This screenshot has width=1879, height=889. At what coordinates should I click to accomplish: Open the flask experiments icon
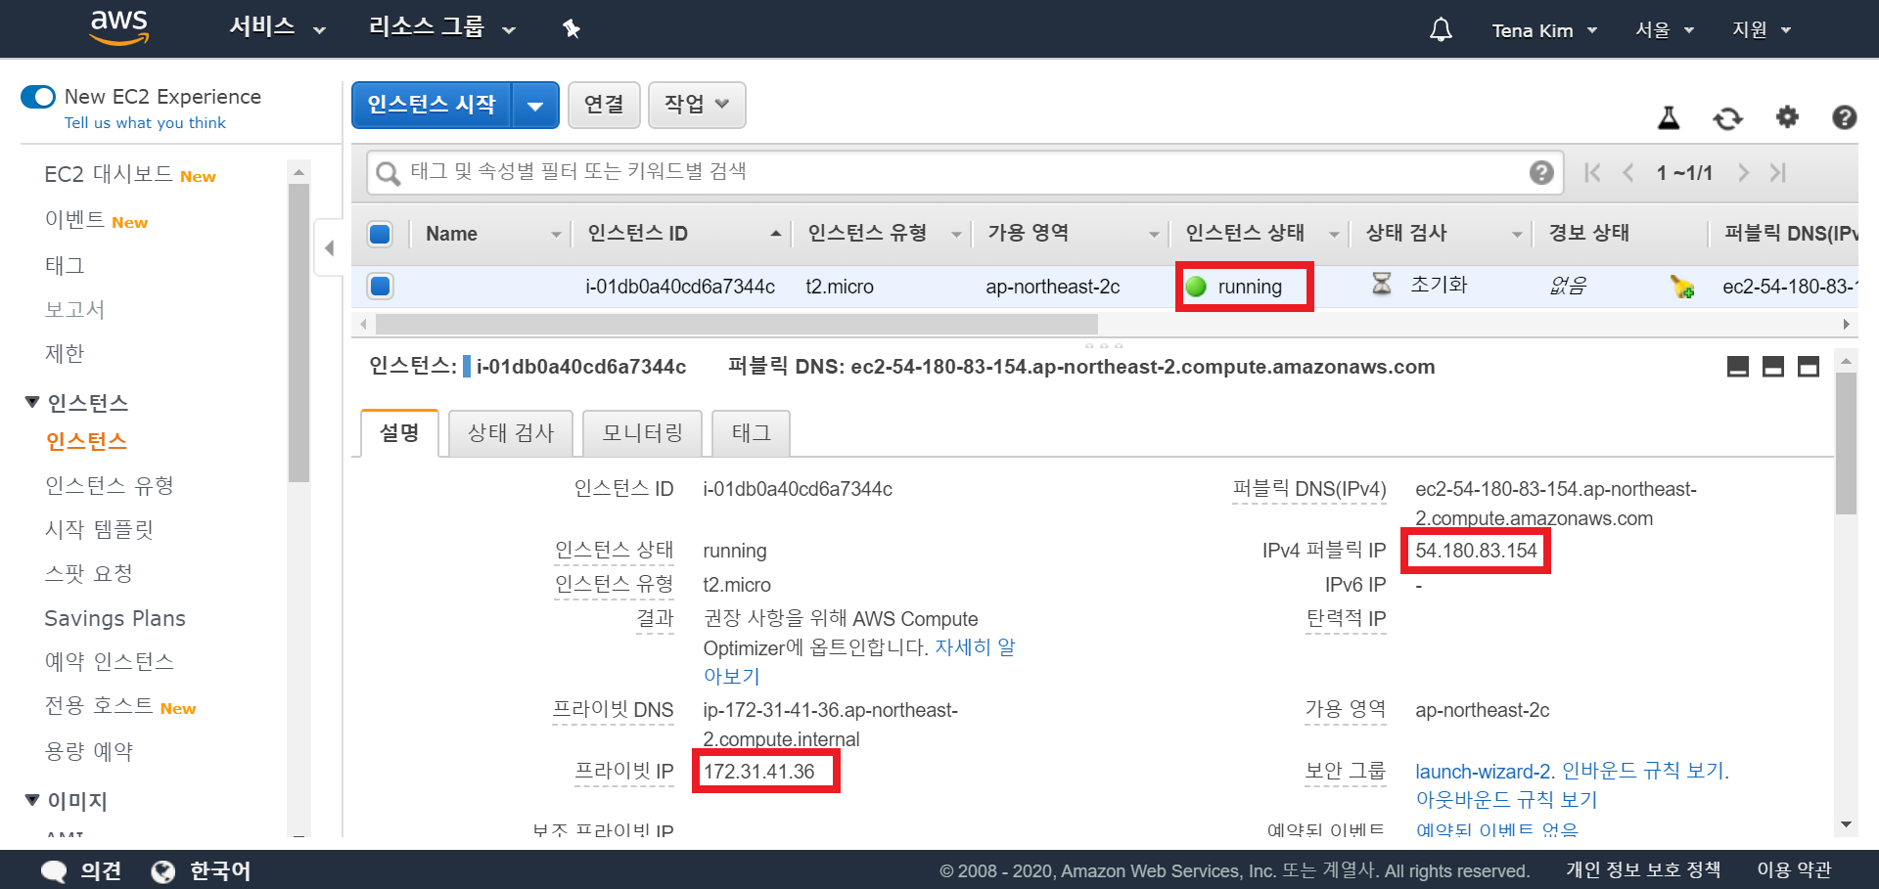tap(1669, 118)
